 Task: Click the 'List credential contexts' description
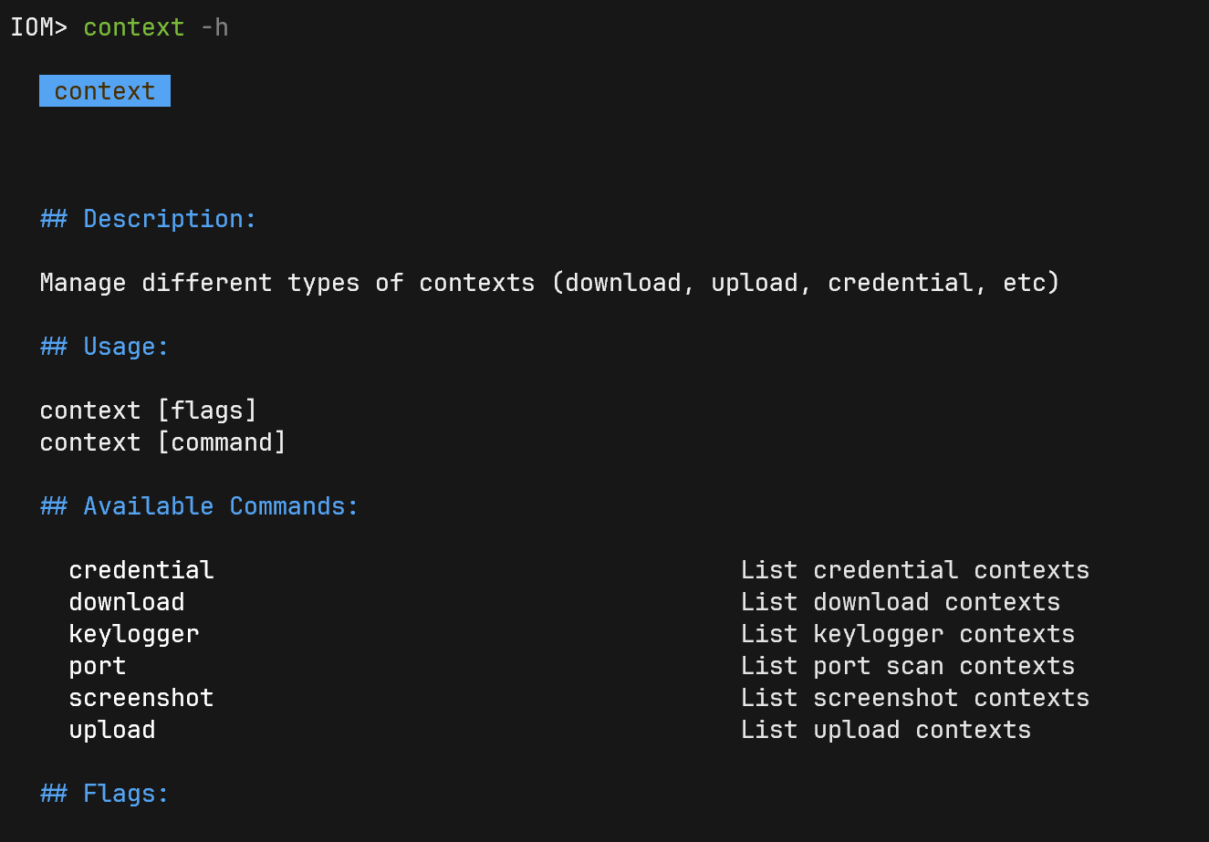pyautogui.click(x=914, y=570)
